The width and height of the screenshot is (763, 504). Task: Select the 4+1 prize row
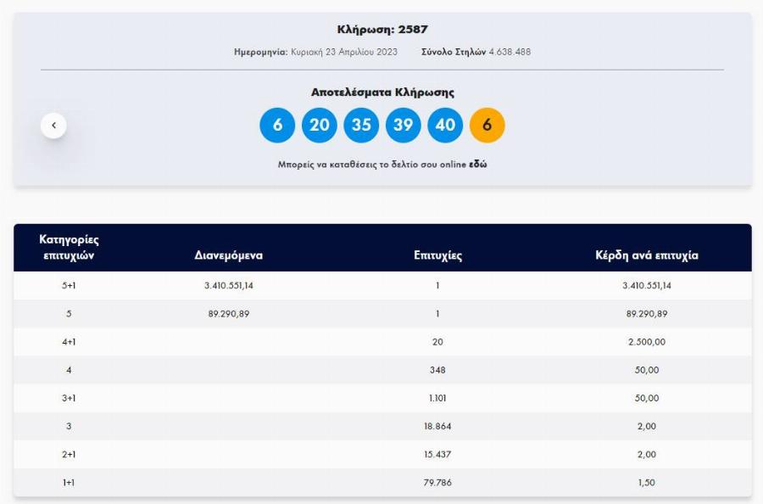(x=381, y=343)
